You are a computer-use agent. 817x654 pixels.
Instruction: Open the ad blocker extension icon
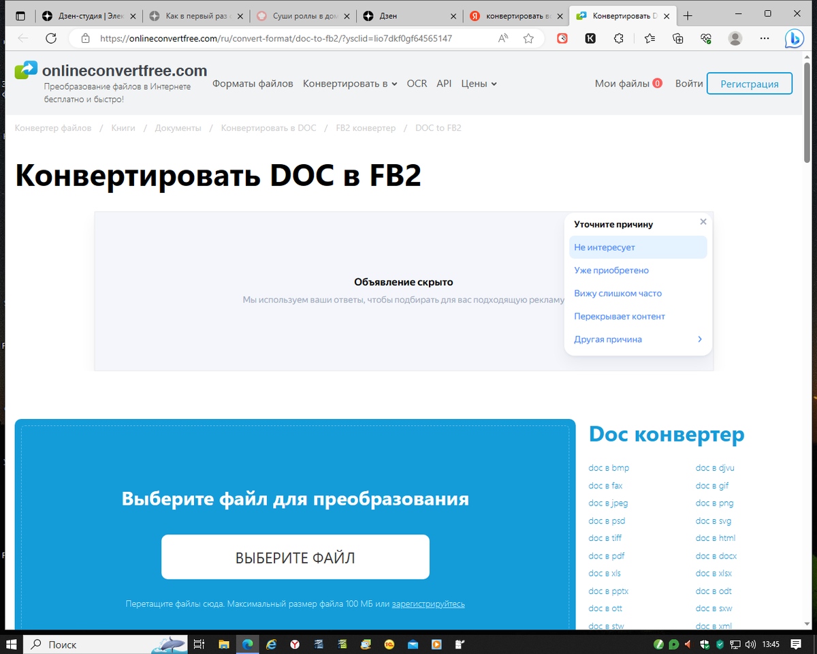tap(562, 39)
